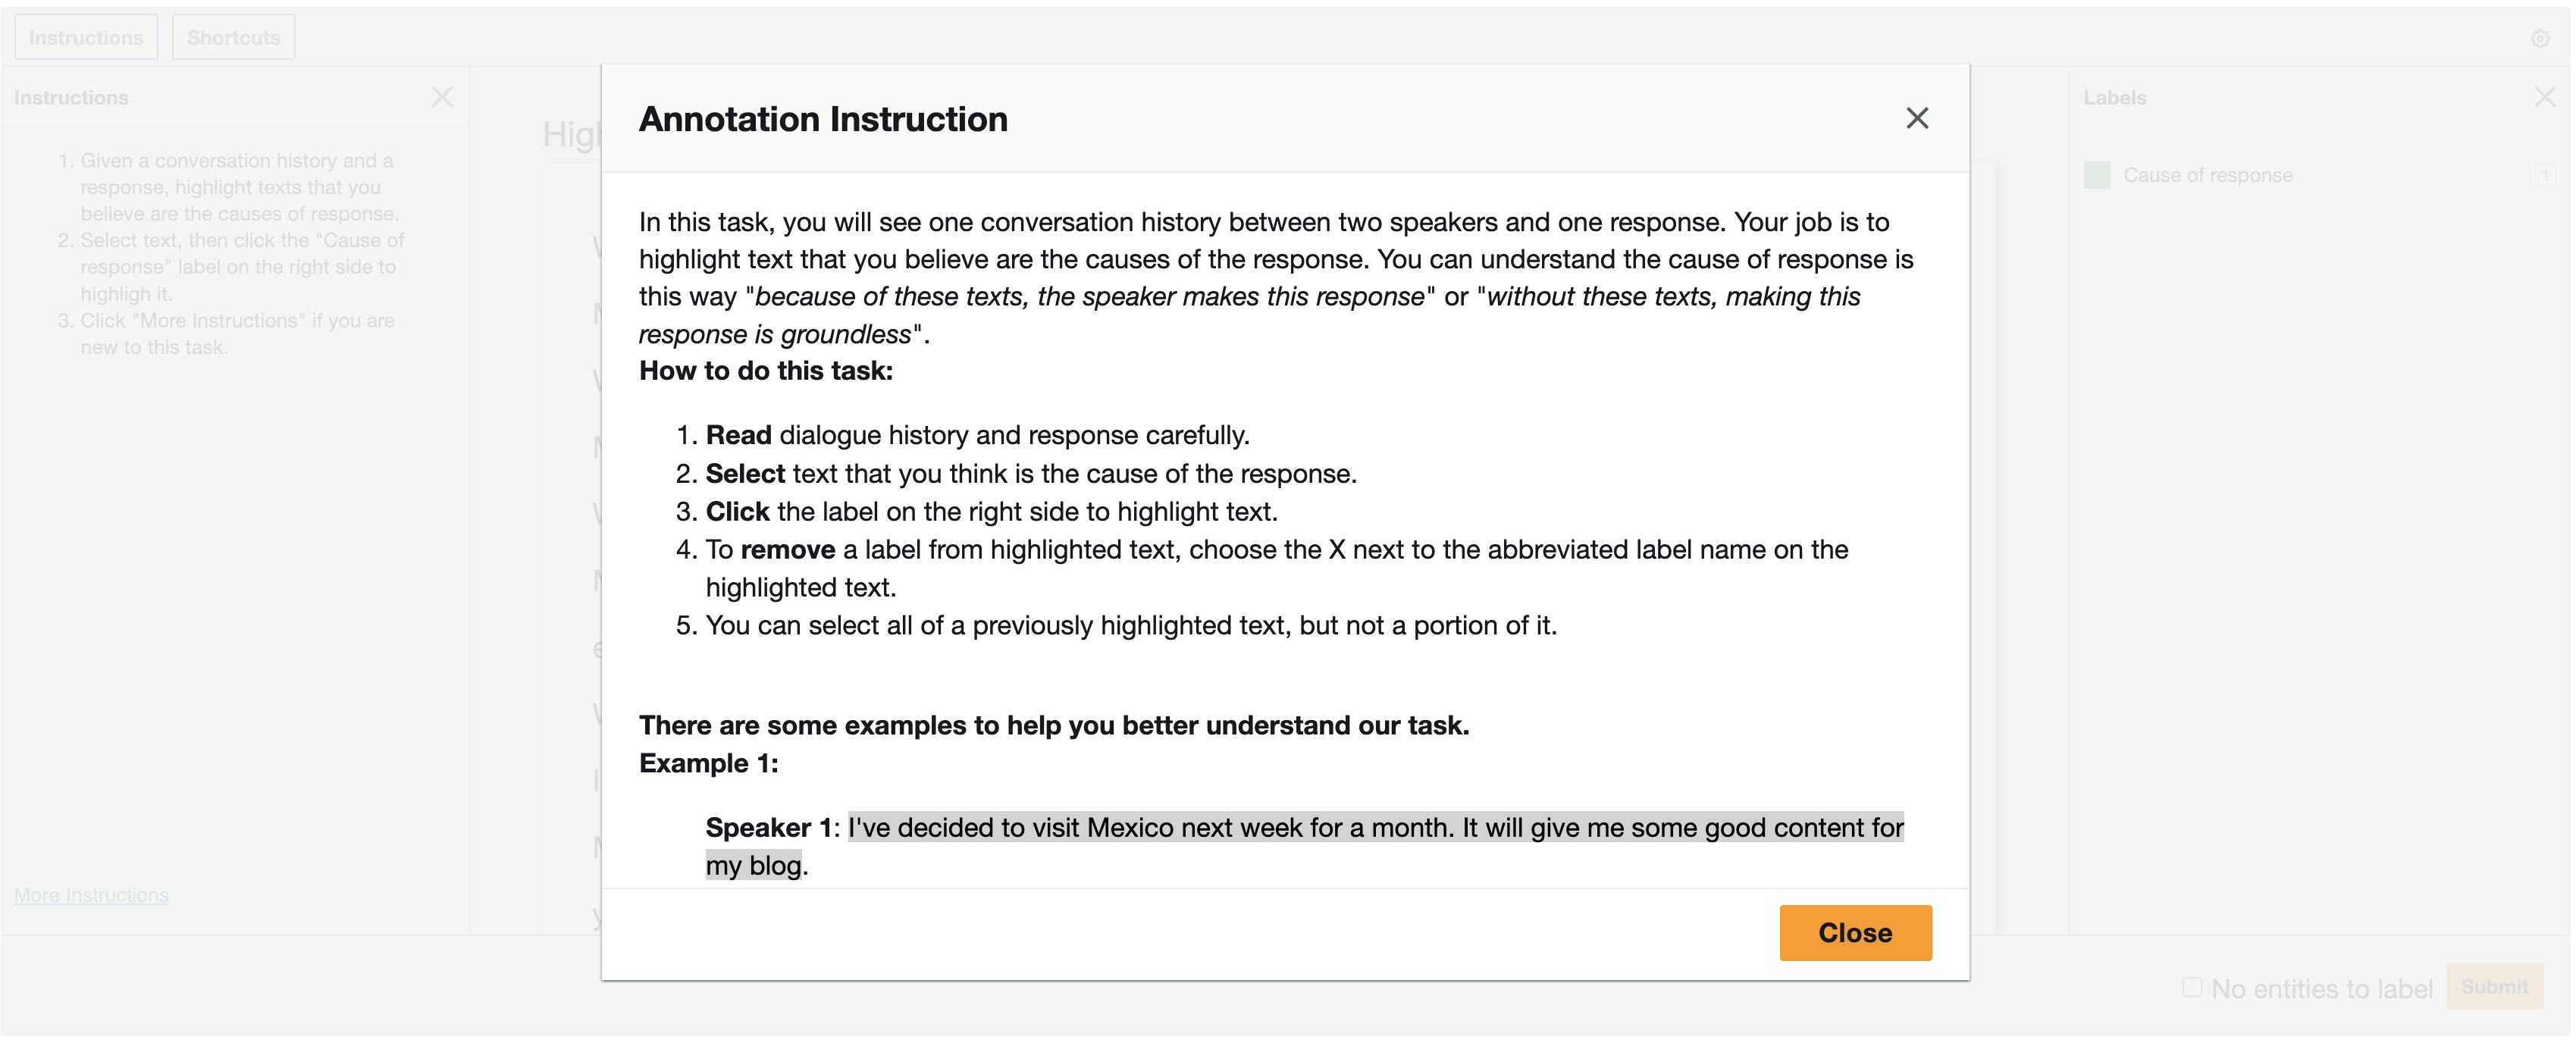Viewport: 2576px width, 1046px height.
Task: Tick the No entities to label checkbox
Action: click(x=2192, y=987)
